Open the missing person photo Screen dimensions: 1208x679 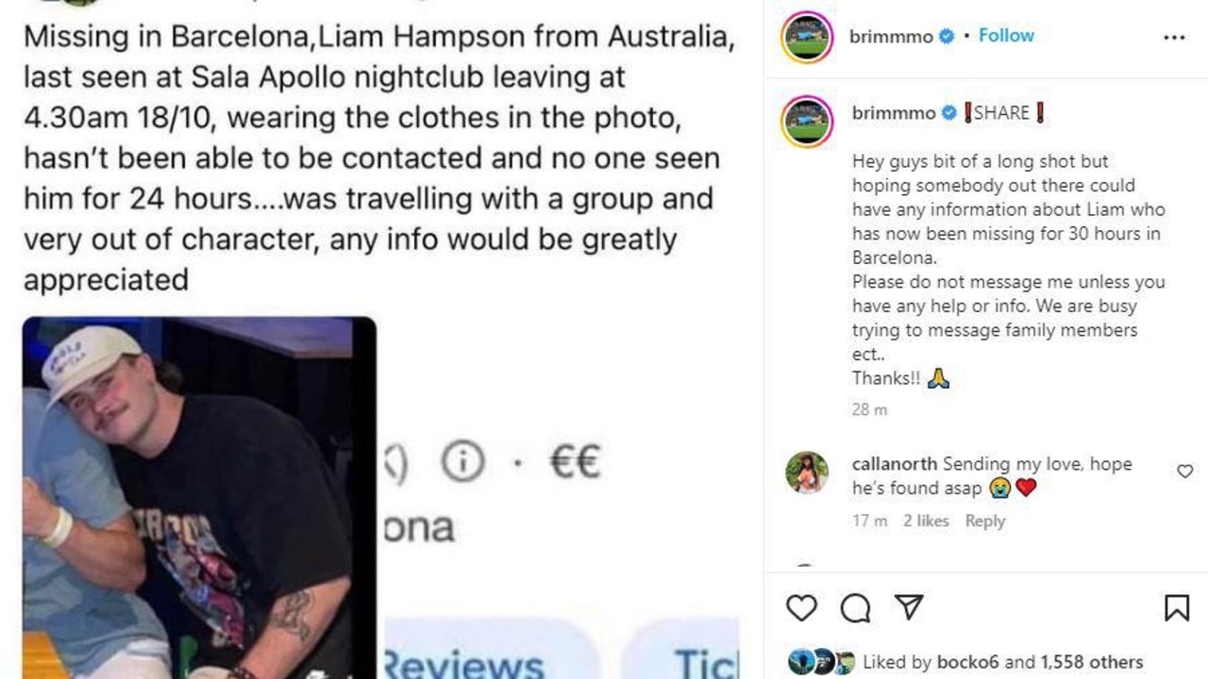(199, 498)
